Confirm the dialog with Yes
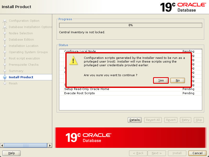The width and height of the screenshot is (209, 157). pyautogui.click(x=161, y=80)
